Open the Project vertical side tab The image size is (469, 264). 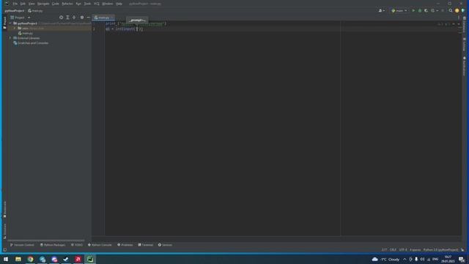point(4,23)
